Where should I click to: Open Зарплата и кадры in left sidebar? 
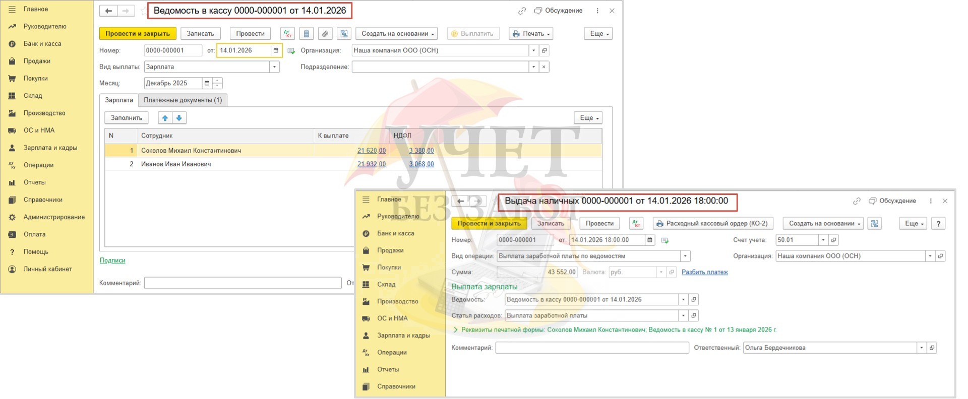pyautogui.click(x=50, y=148)
